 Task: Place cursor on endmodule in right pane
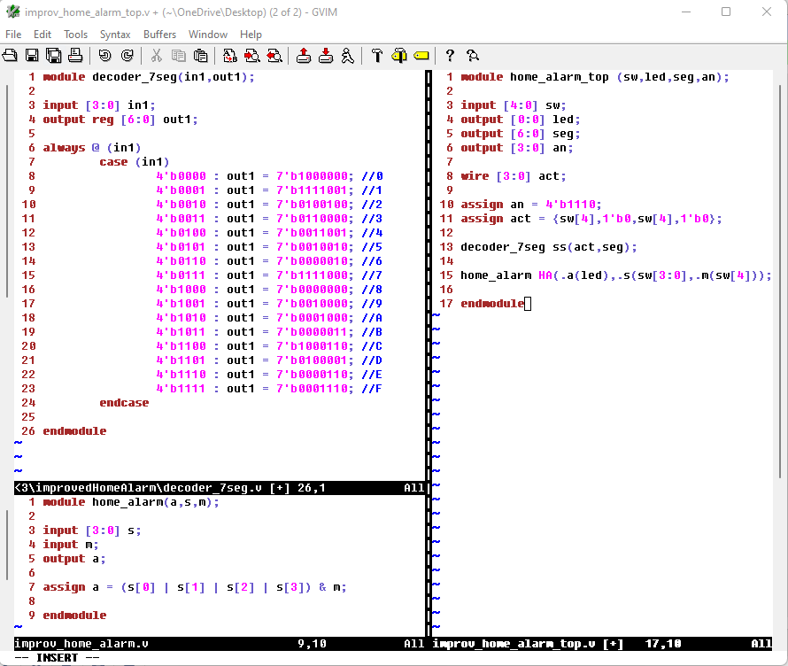pos(491,304)
